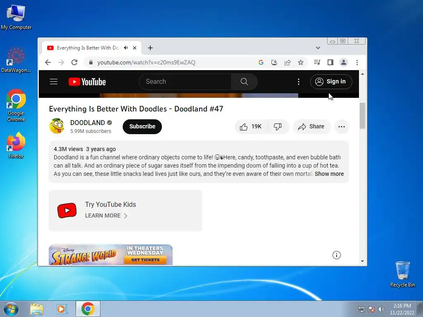Open more actions ellipsis beside Share

pyautogui.click(x=342, y=127)
